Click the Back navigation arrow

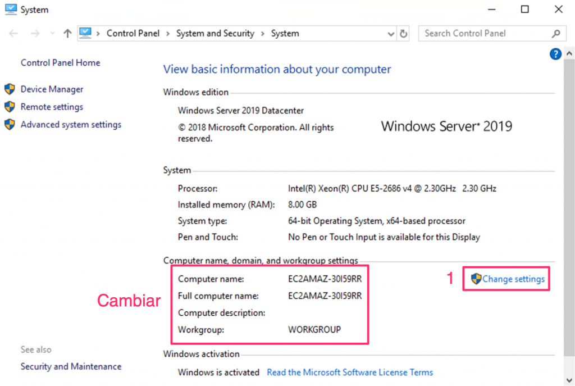pyautogui.click(x=14, y=34)
